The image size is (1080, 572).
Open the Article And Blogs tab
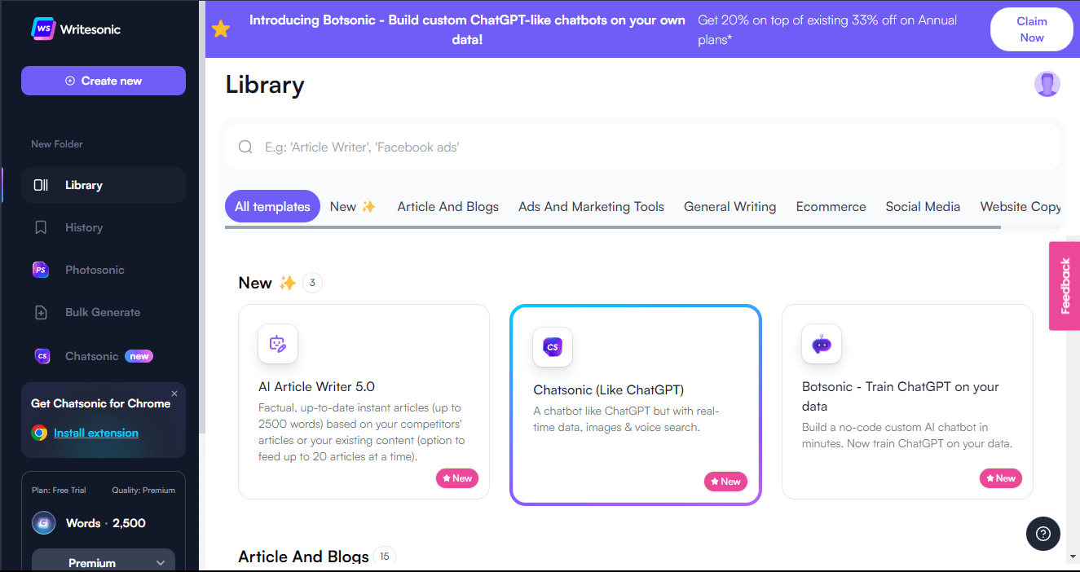448,207
